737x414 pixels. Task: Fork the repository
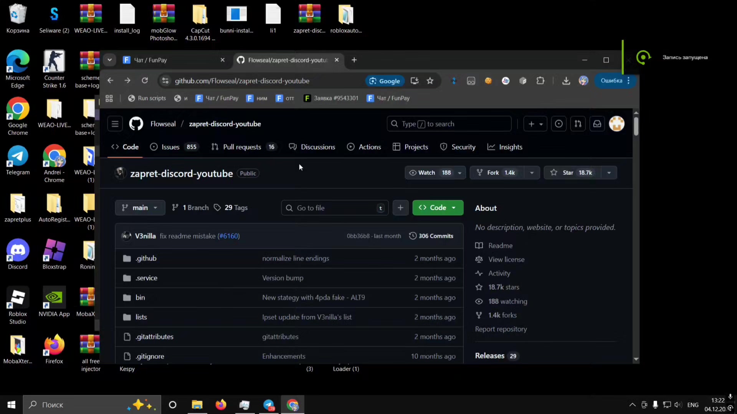coord(497,173)
